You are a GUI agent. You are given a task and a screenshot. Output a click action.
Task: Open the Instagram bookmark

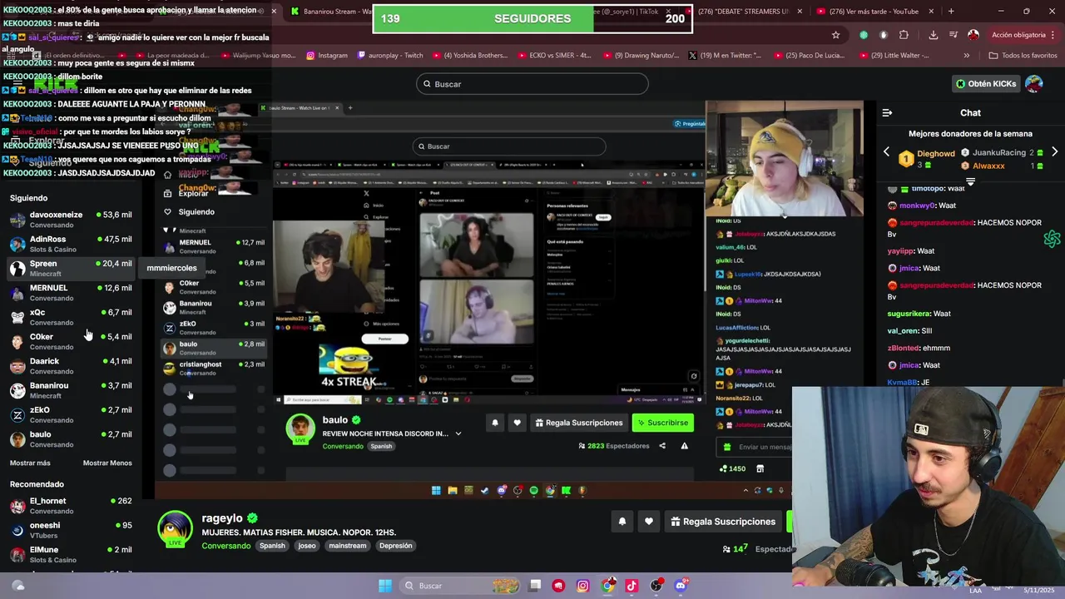coord(327,55)
